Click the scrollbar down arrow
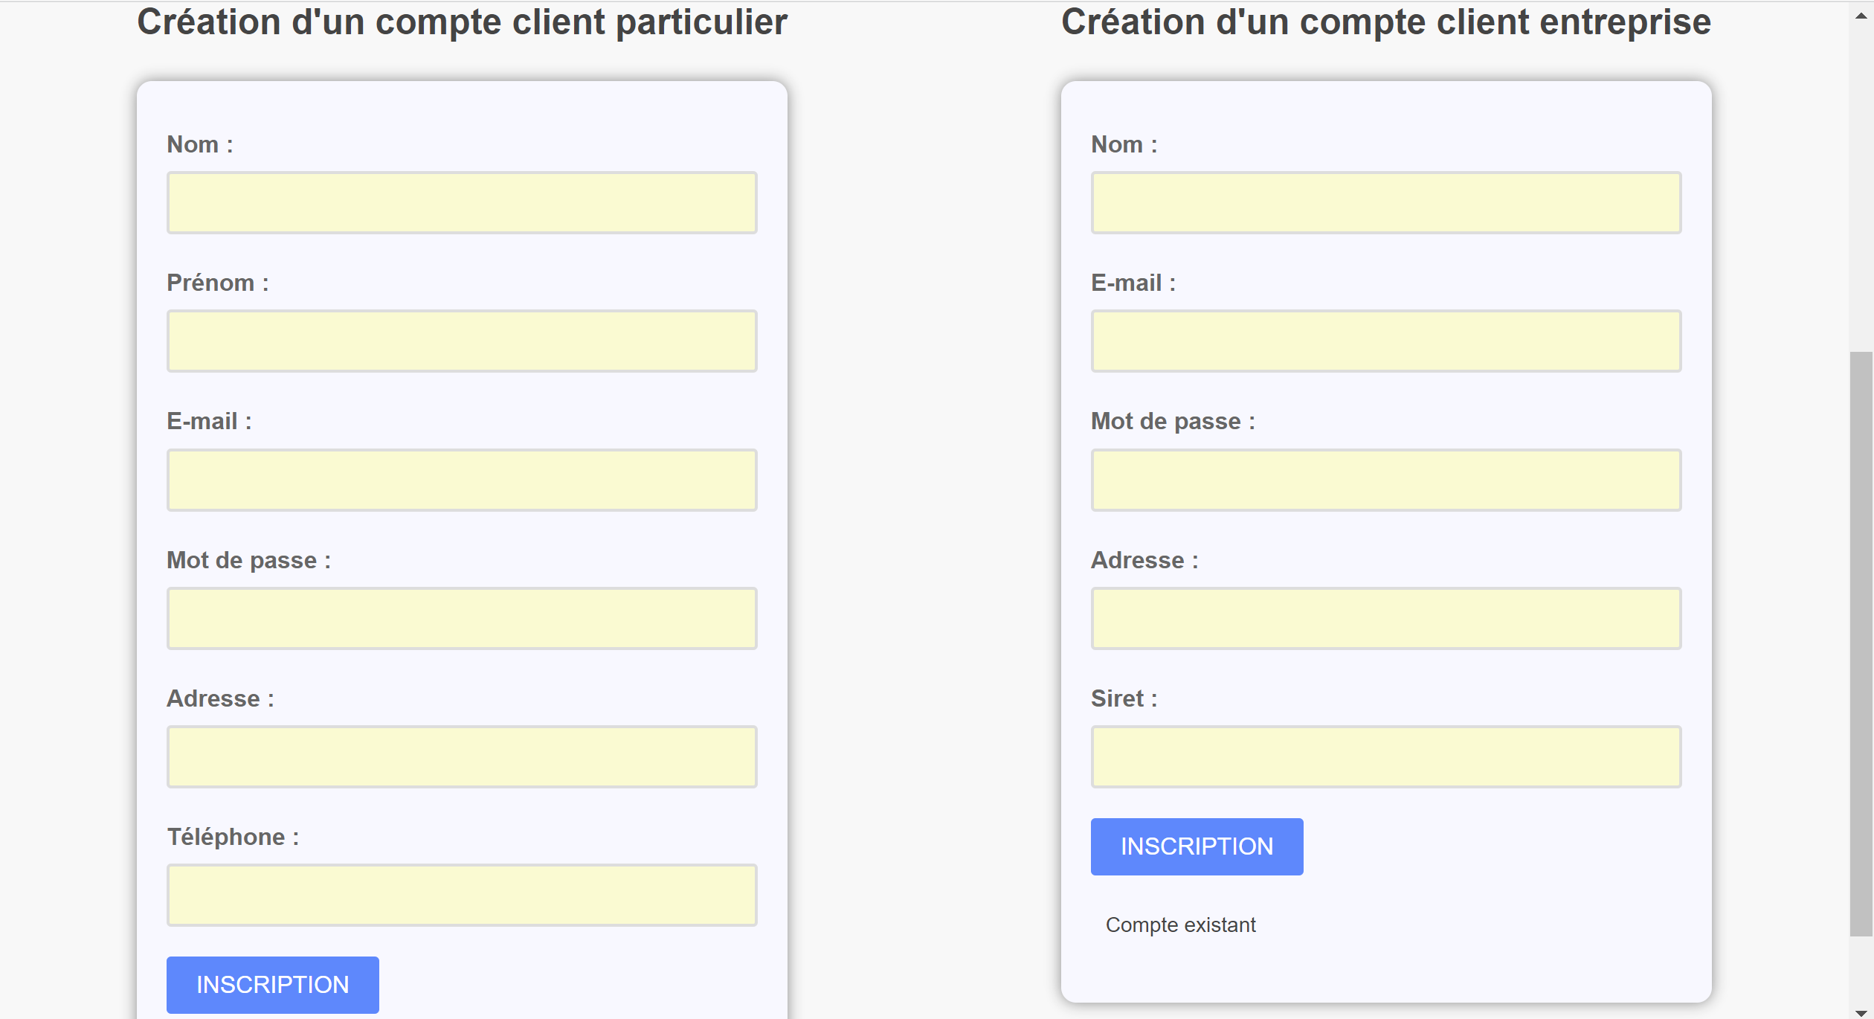The height and width of the screenshot is (1019, 1874). click(x=1861, y=1012)
